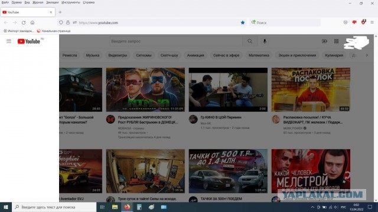Click the browser forward arrow
Screen dimensions: 378x212
[15, 22]
